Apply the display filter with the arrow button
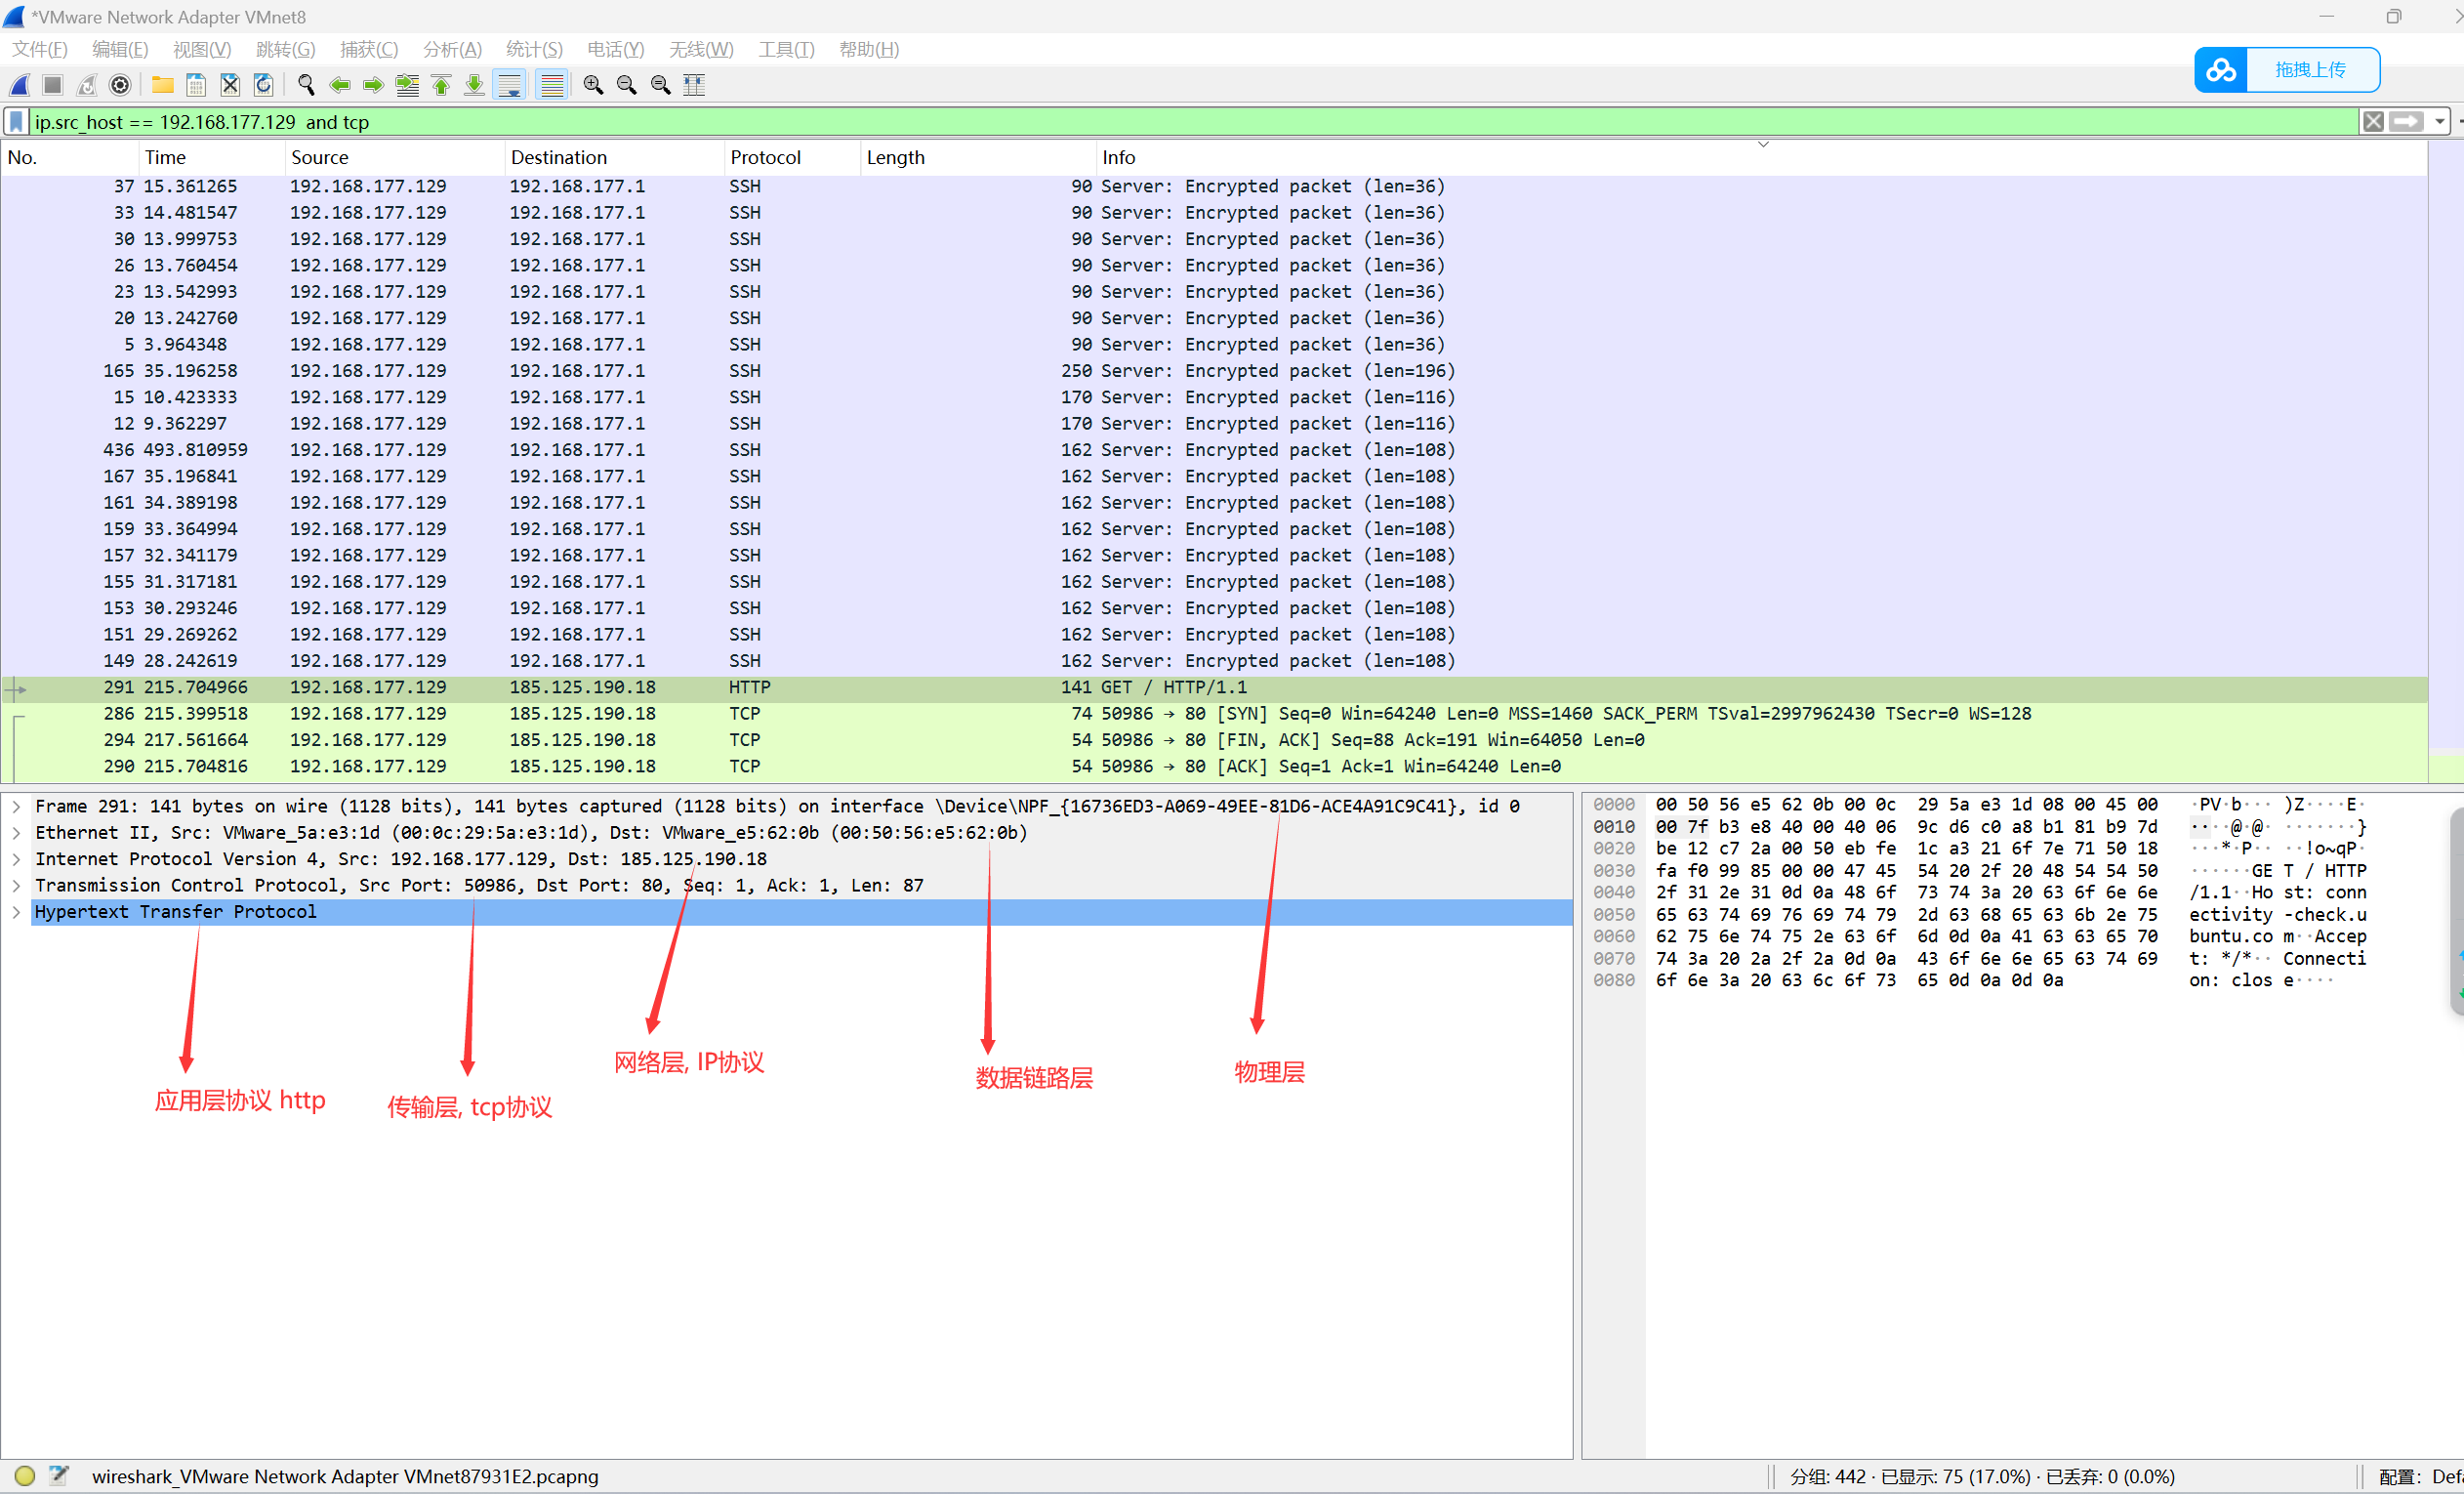Viewport: 2464px width, 1494px height. pyautogui.click(x=2407, y=122)
